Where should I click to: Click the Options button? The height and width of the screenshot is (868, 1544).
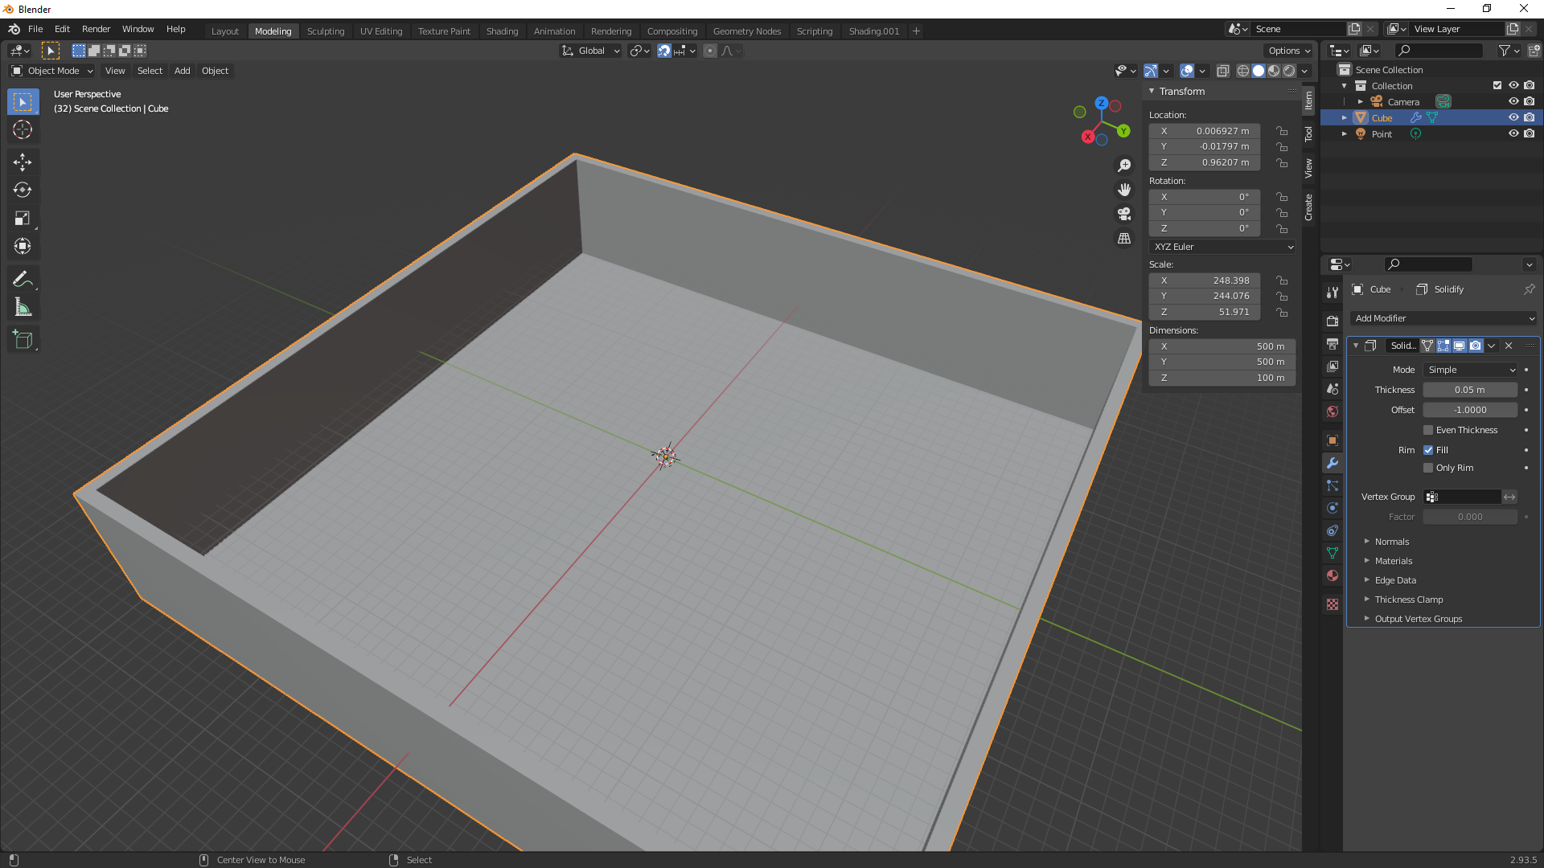(x=1289, y=51)
